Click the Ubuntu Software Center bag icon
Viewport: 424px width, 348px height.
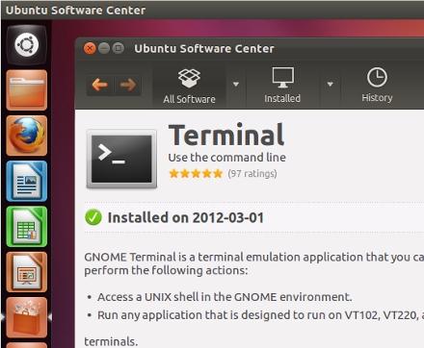(27, 317)
